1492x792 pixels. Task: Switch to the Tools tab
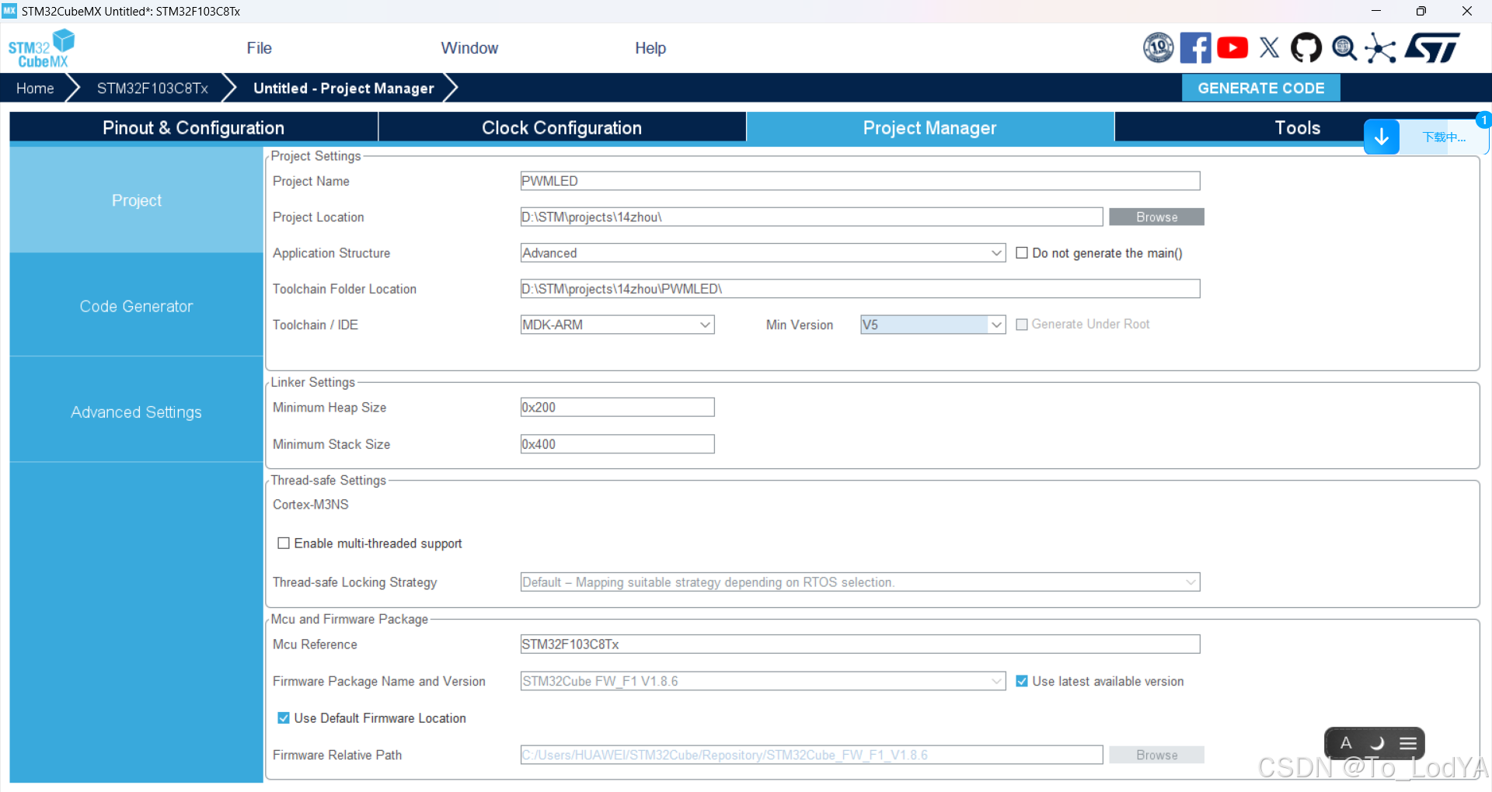(x=1297, y=128)
